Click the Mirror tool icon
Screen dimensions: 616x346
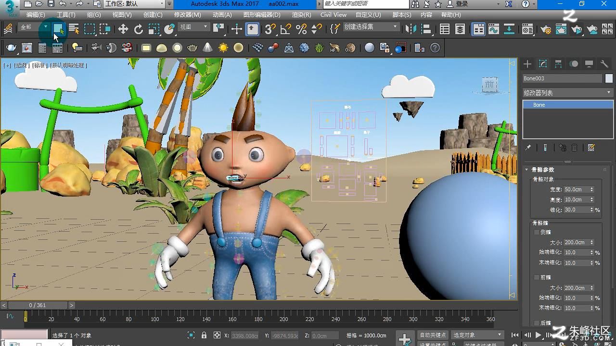pos(411,29)
